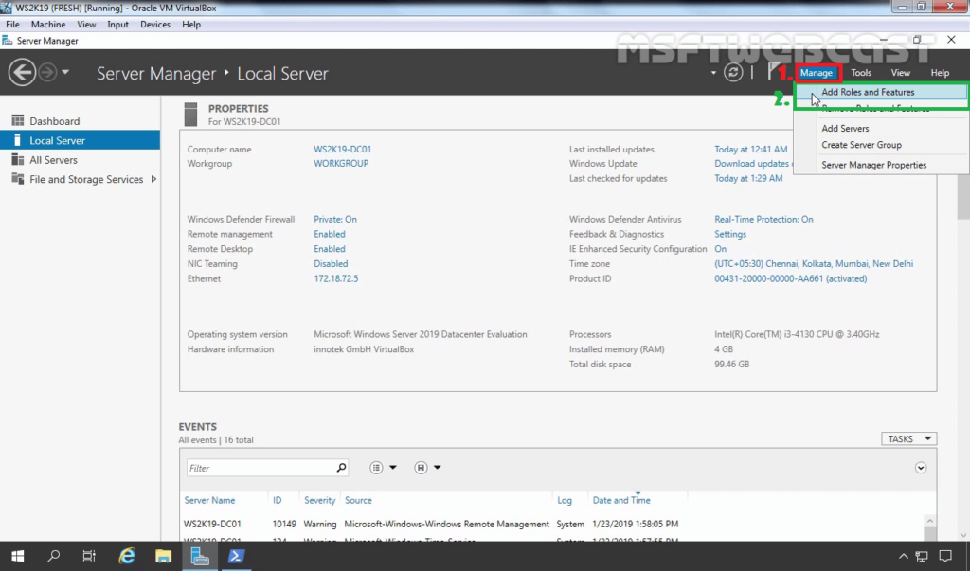The image size is (970, 571).
Task: Launch Internet Explorer from taskbar
Action: pyautogui.click(x=127, y=556)
